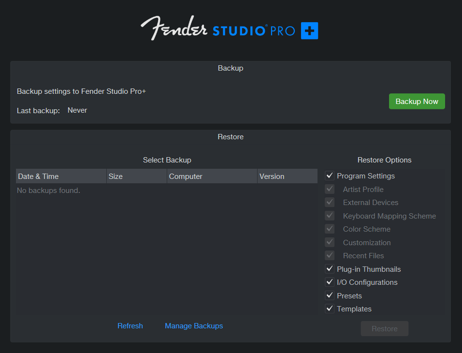Click the Backup Now button
The width and height of the screenshot is (462, 353).
coord(417,102)
